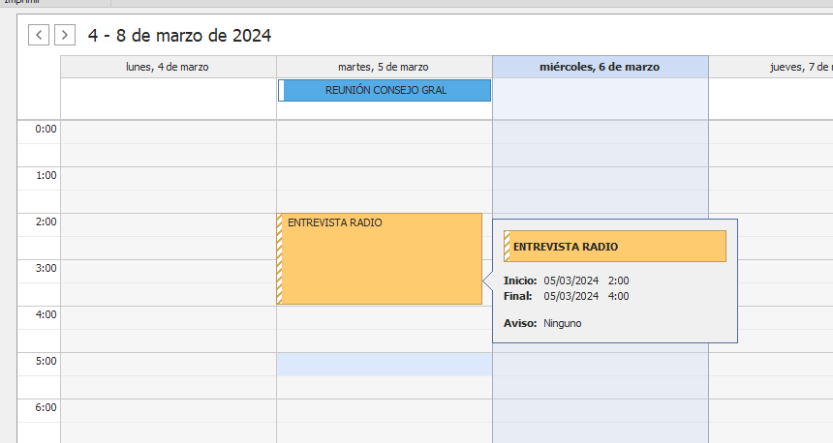
Task: Click the 4:00 time label in the time column
Action: 46,314
